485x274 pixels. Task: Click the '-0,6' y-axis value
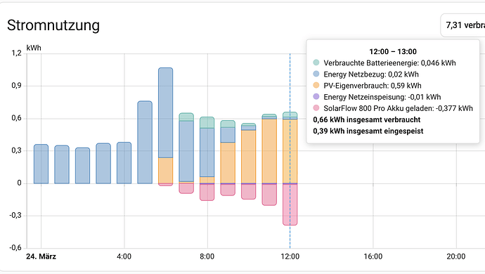coord(15,248)
